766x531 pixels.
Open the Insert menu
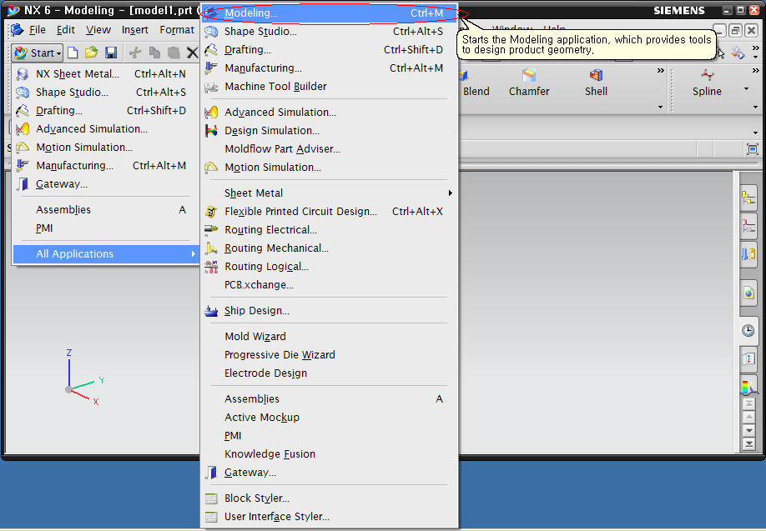coord(135,30)
